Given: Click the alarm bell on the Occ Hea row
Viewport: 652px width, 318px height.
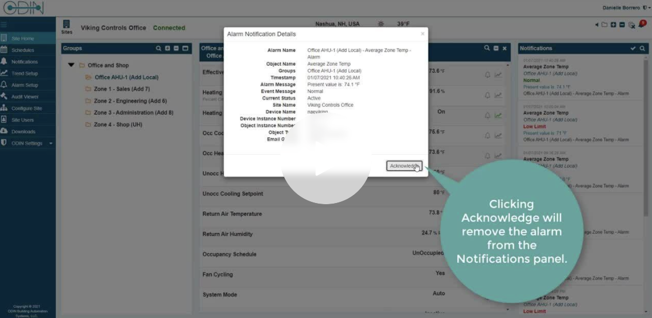Looking at the screenshot, I should coord(487,155).
